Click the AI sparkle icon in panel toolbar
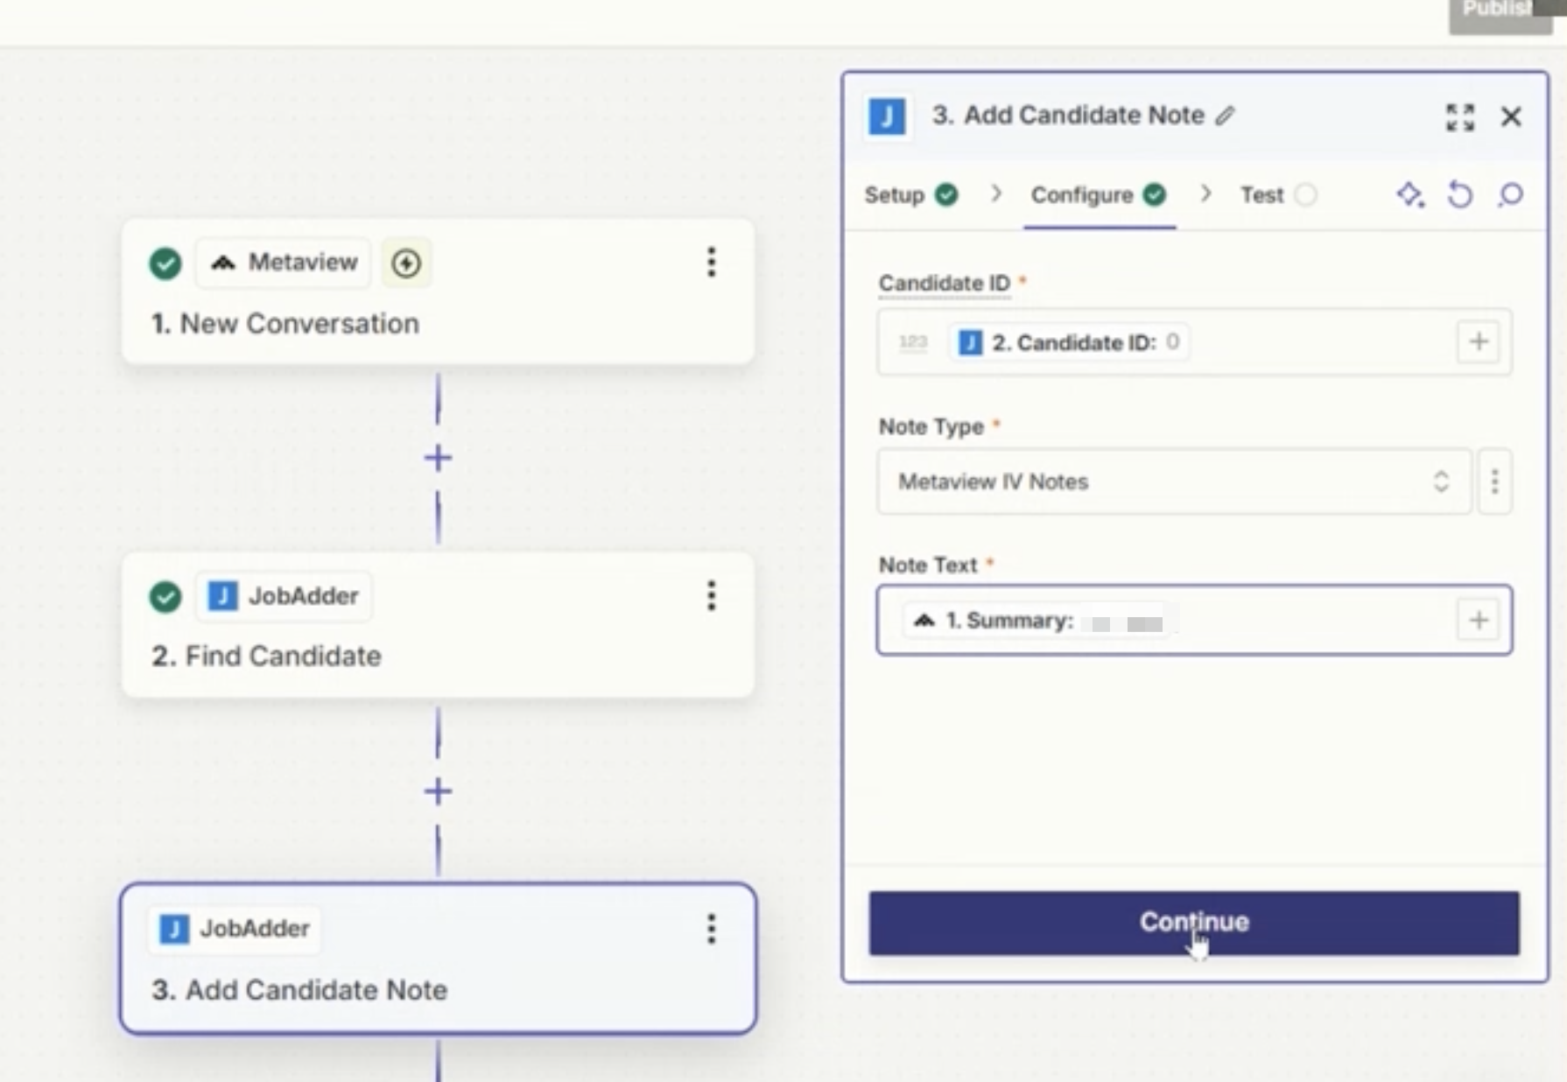1567x1082 pixels. 1409,194
